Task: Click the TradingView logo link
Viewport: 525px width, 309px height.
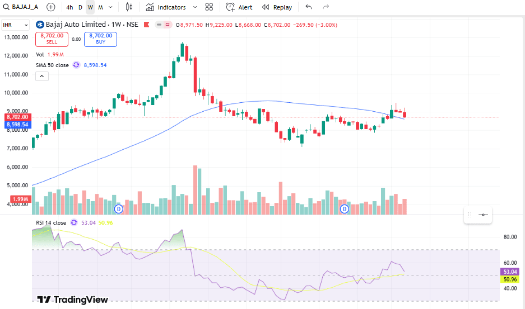Action: [x=73, y=300]
